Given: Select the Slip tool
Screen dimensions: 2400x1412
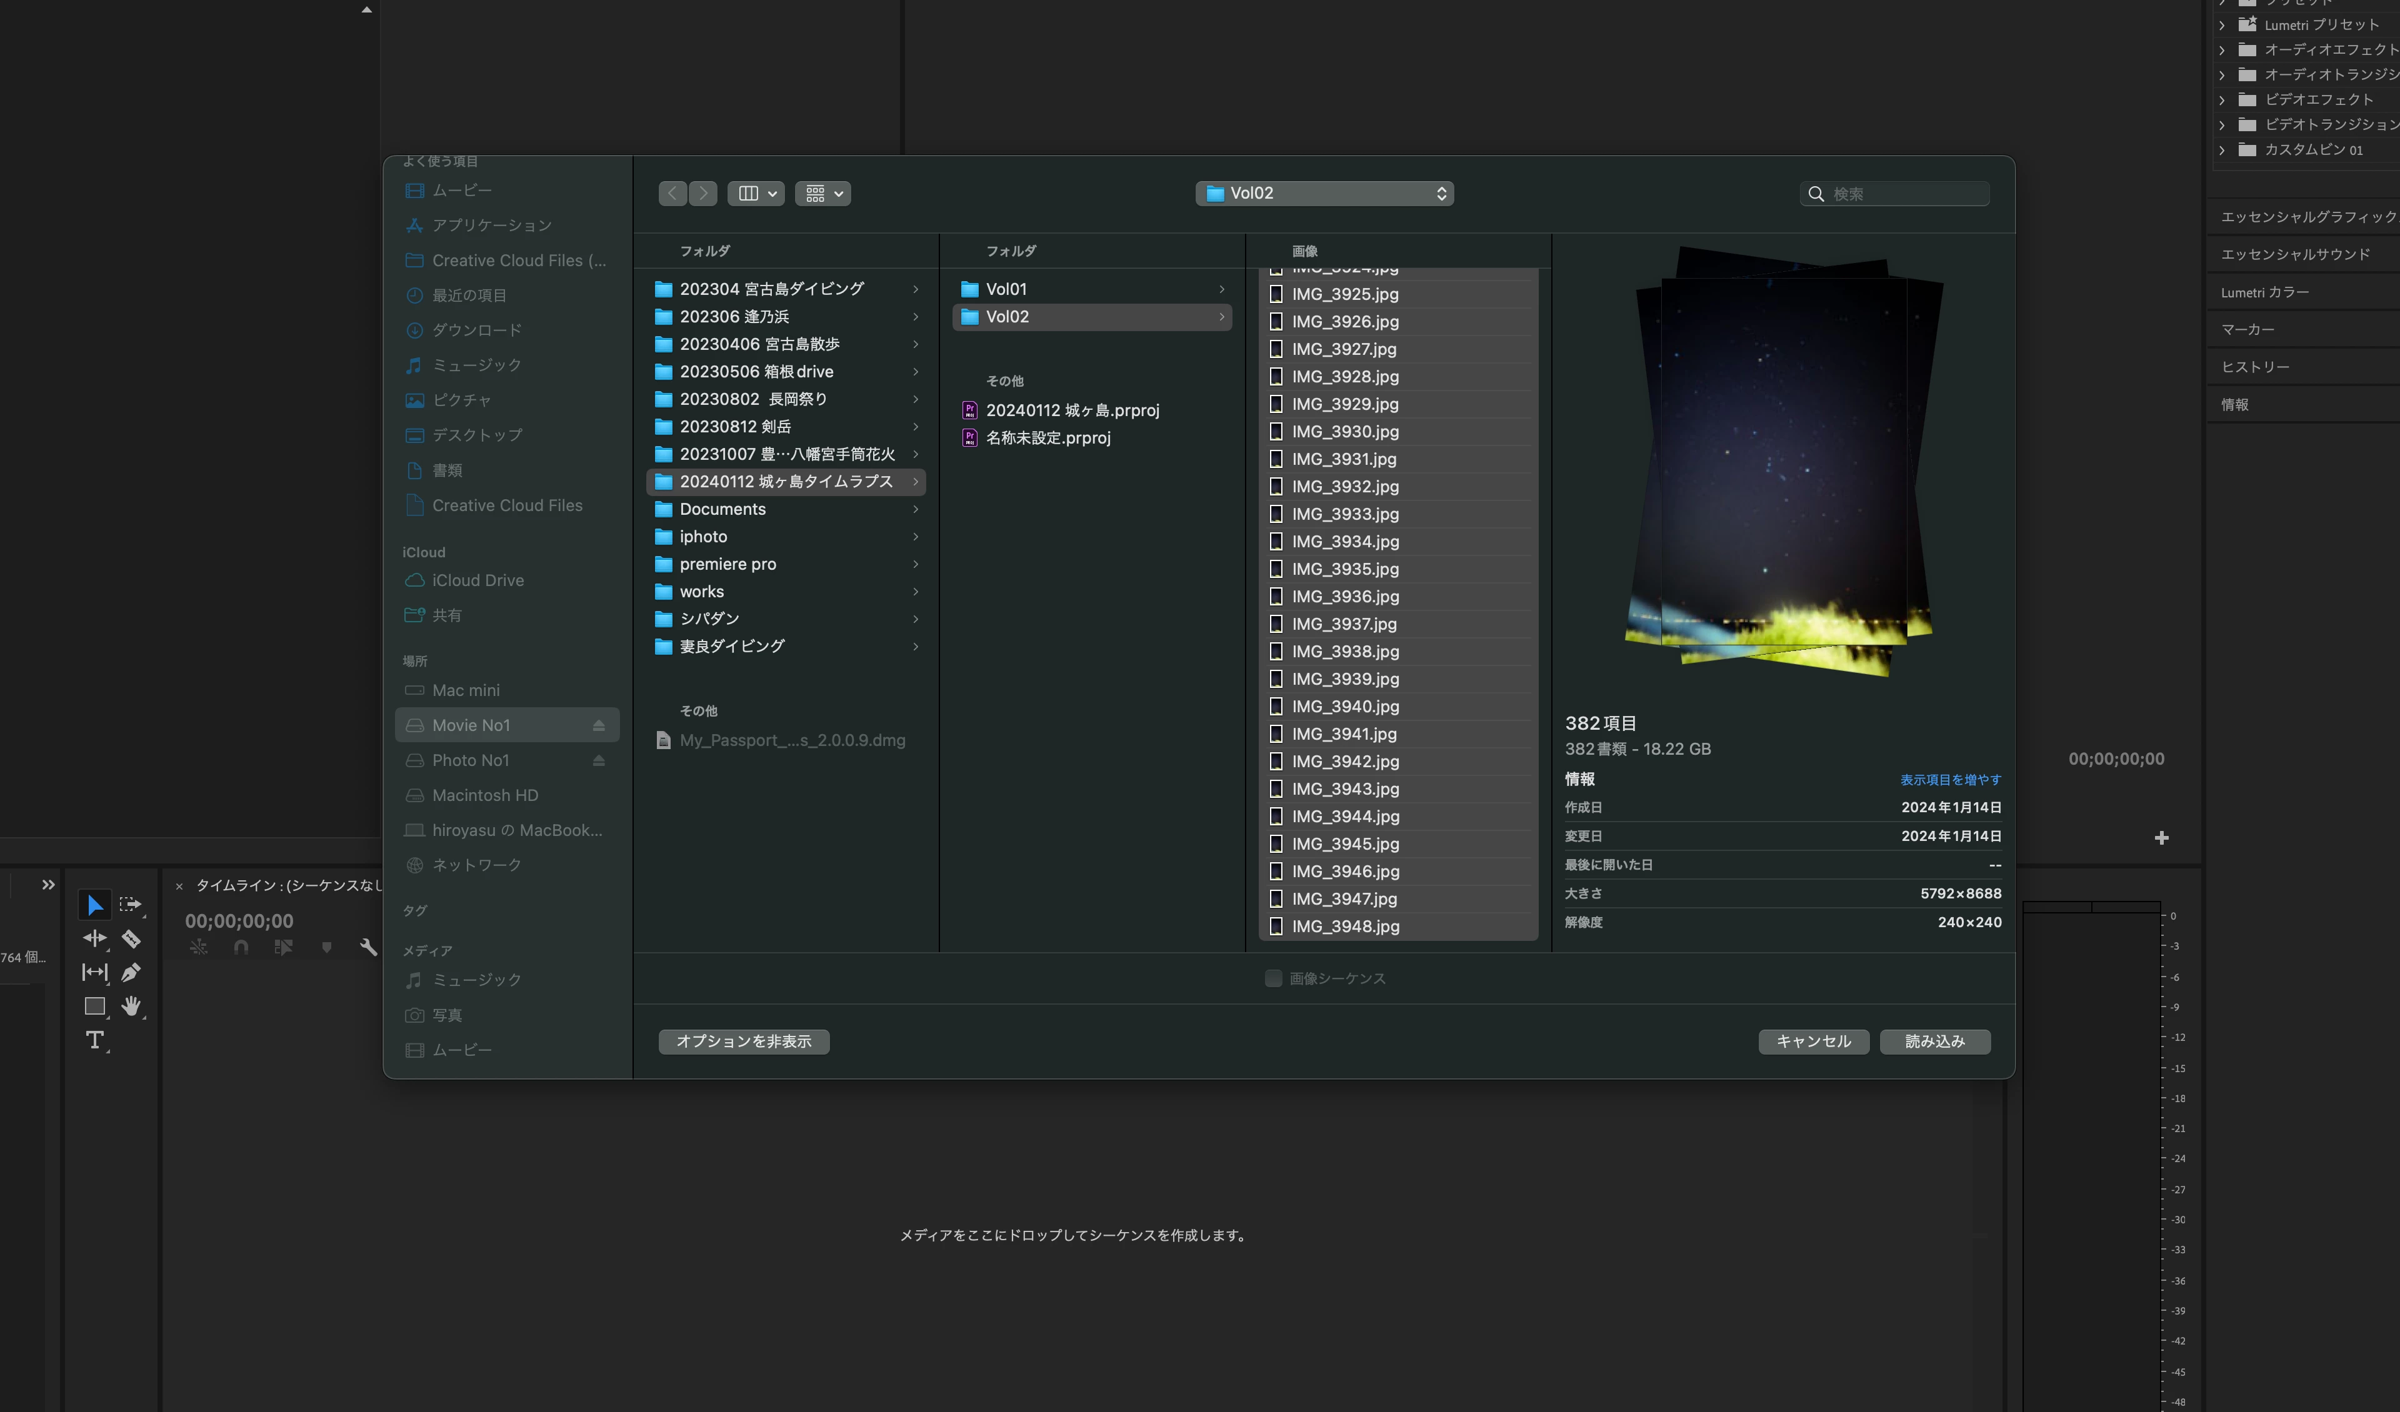Looking at the screenshot, I should pyautogui.click(x=94, y=972).
